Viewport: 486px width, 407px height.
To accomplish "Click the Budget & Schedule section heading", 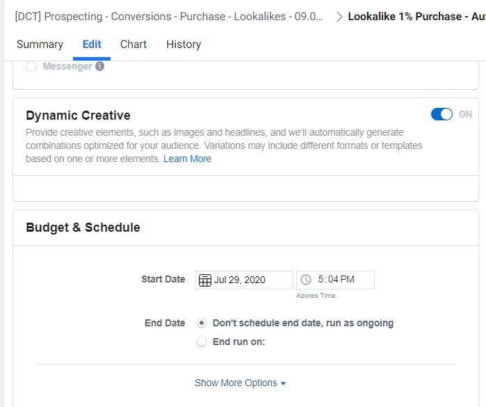I will (83, 228).
